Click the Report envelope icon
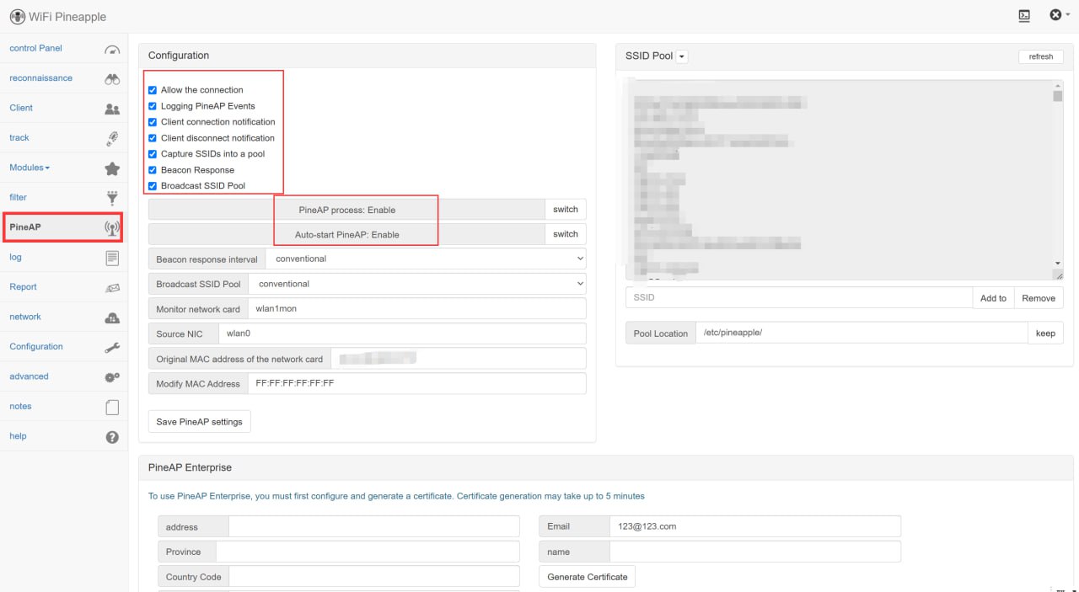Image resolution: width=1079 pixels, height=592 pixels. (112, 287)
